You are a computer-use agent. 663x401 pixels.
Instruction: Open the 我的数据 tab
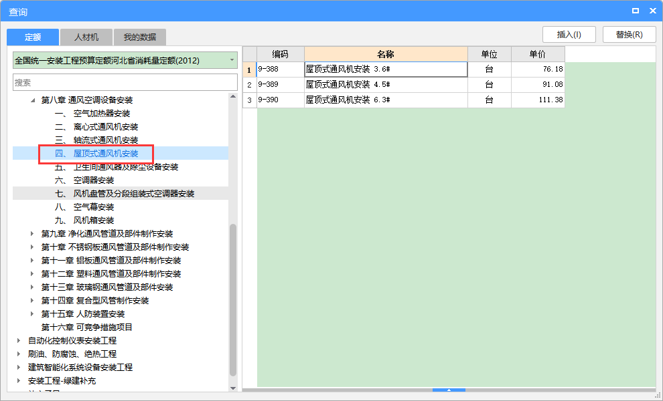point(139,37)
